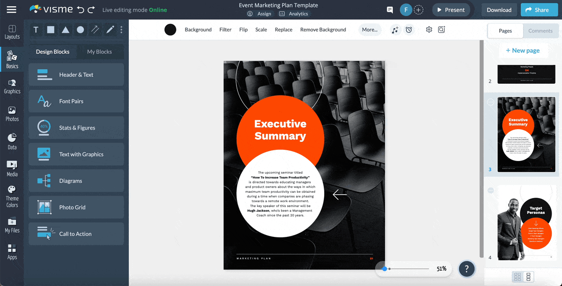The width and height of the screenshot is (562, 286).
Task: Select the Text tool
Action: pyautogui.click(x=36, y=29)
